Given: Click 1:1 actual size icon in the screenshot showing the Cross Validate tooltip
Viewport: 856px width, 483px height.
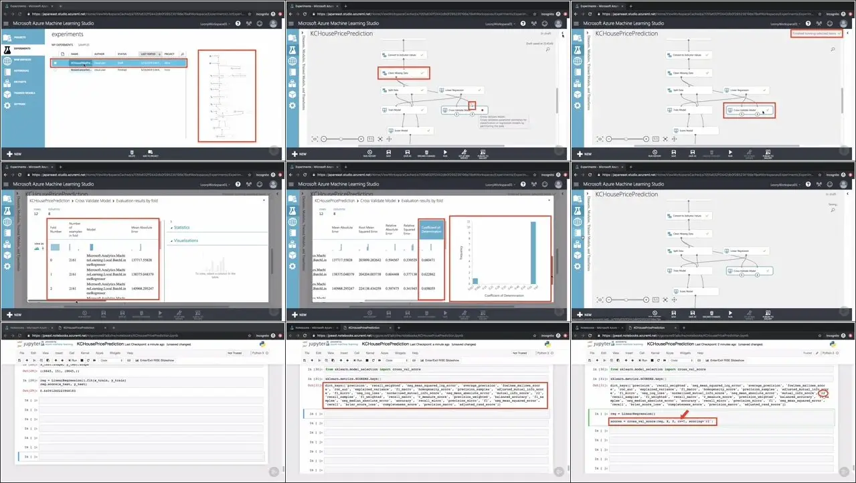Looking at the screenshot, I should click(x=371, y=139).
